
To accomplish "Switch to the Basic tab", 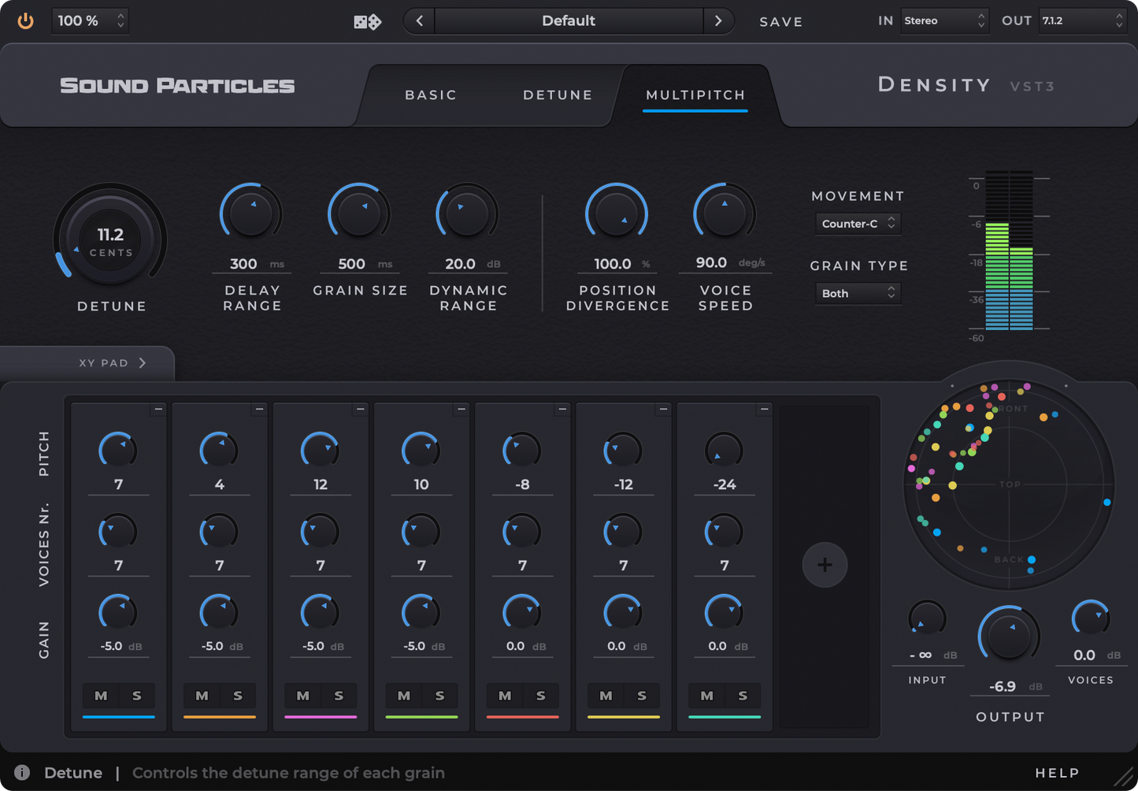I will click(430, 95).
